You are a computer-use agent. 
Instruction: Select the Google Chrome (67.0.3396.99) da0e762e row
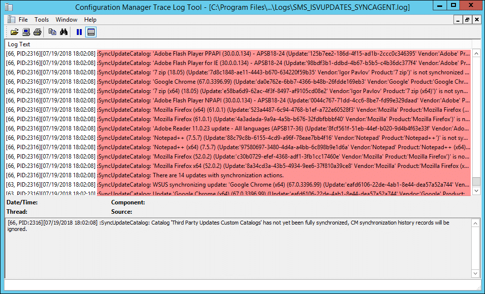pos(238,82)
